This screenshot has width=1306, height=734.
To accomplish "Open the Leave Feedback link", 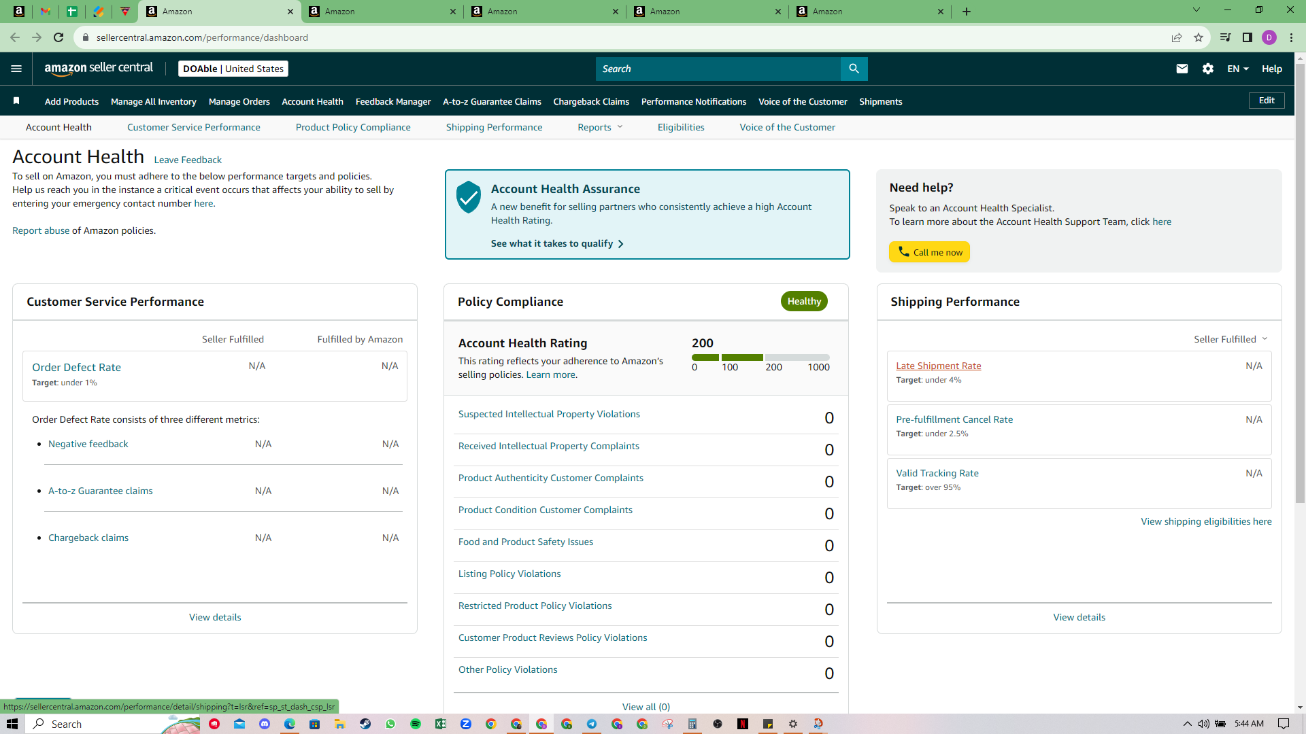I will 188,160.
